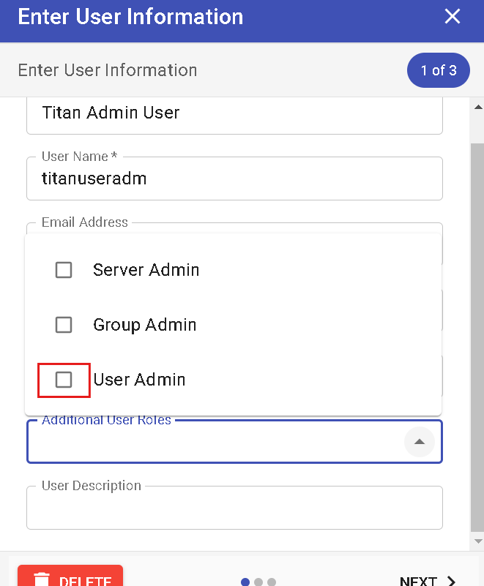Select the third step indicator dot

272,582
